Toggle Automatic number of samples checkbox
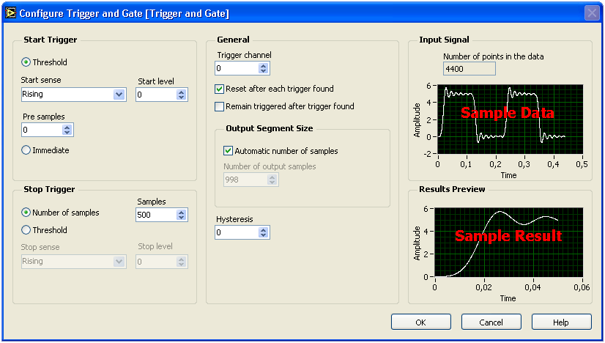This screenshot has height=343, width=605. pyautogui.click(x=228, y=151)
